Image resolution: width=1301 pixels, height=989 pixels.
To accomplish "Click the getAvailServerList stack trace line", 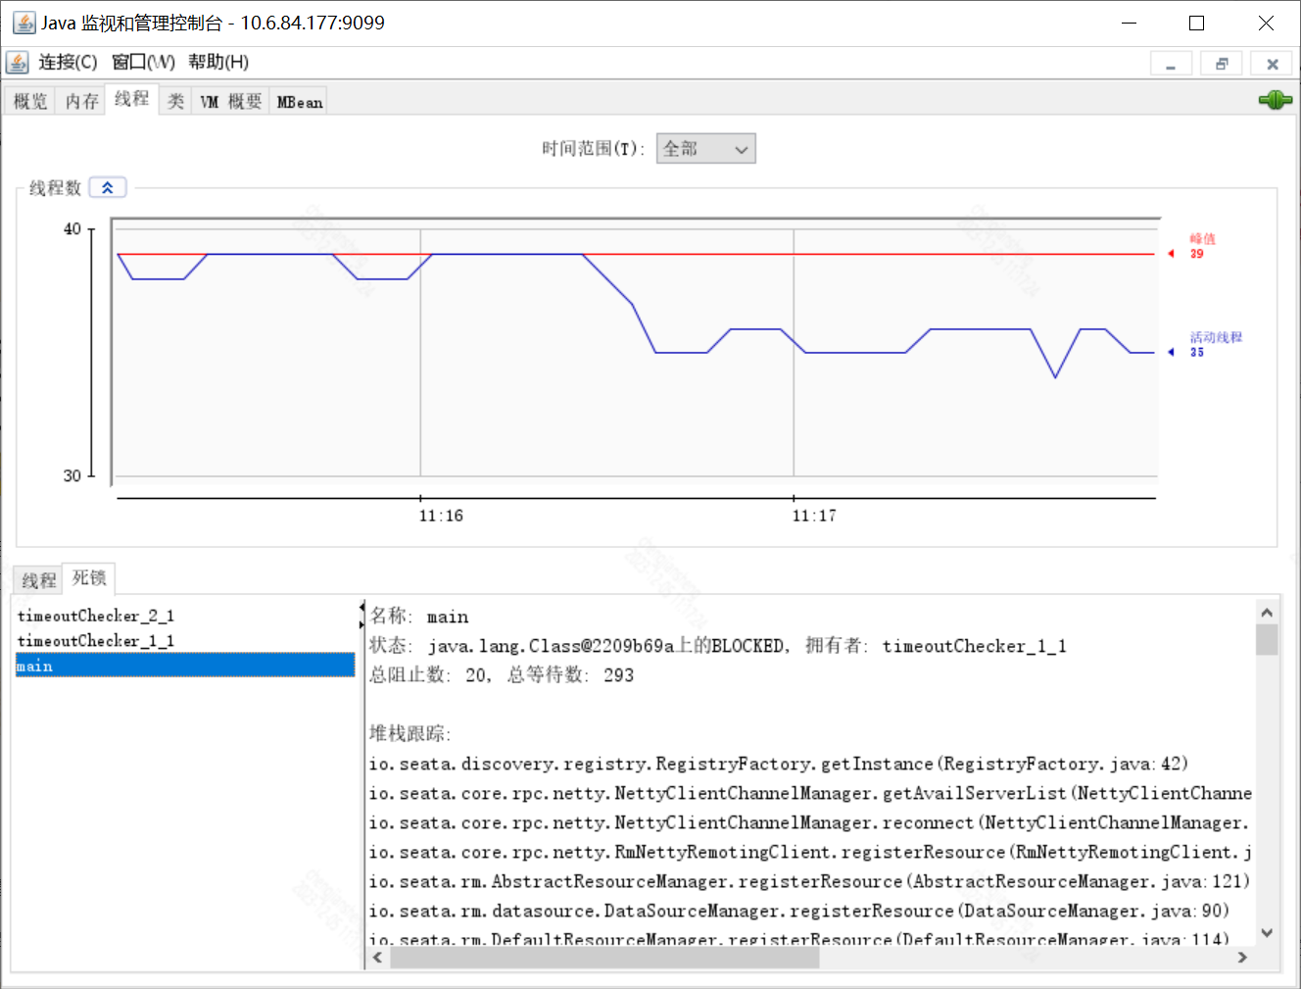I will tap(810, 793).
